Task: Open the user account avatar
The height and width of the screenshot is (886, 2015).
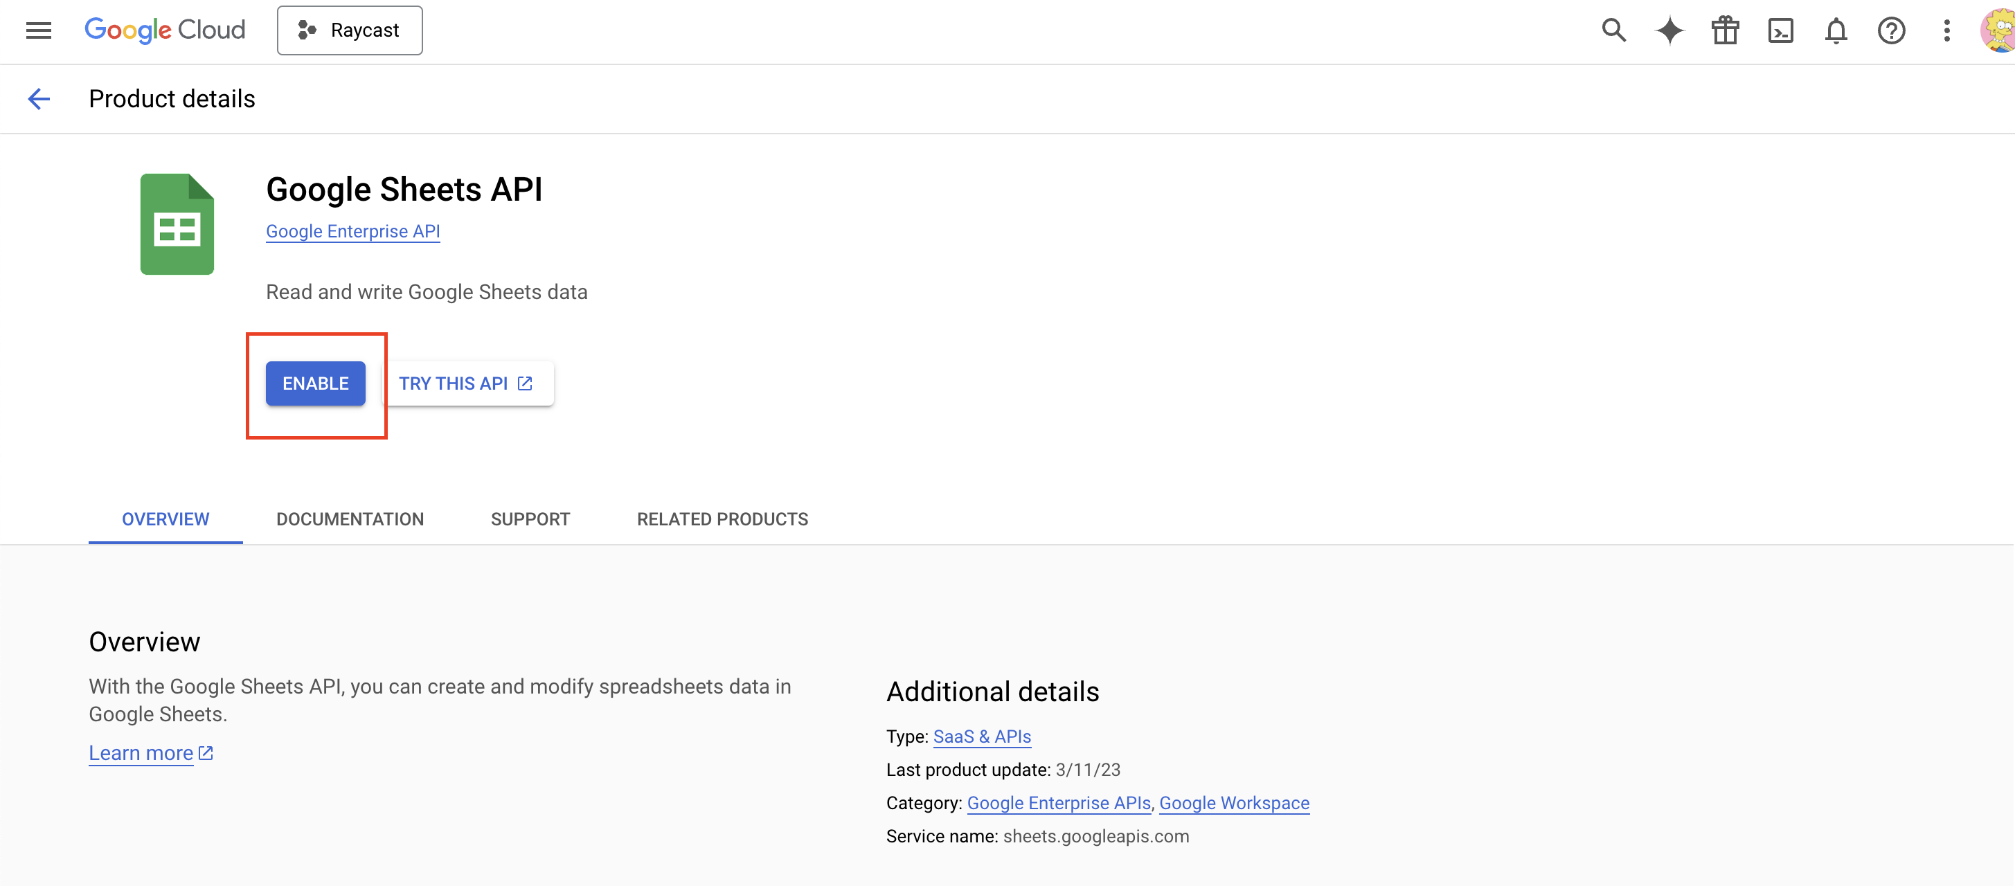Action: tap(1998, 30)
